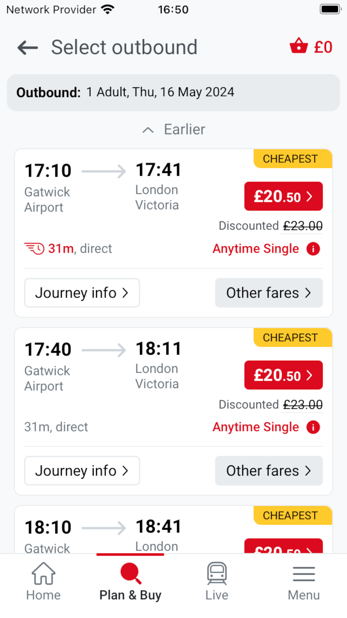The height and width of the screenshot is (618, 347).
Task: Tap the fastest journey clock icon
Action: coord(34,249)
